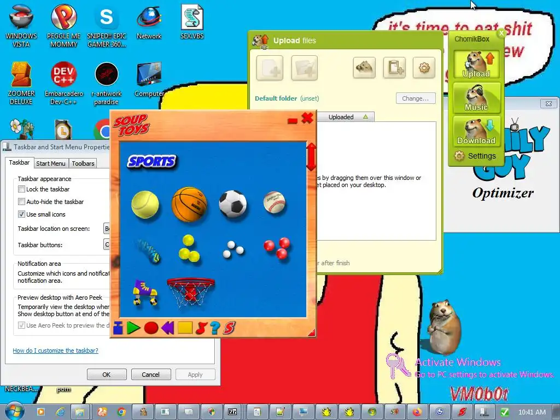Select the three white balls toy

233,249
